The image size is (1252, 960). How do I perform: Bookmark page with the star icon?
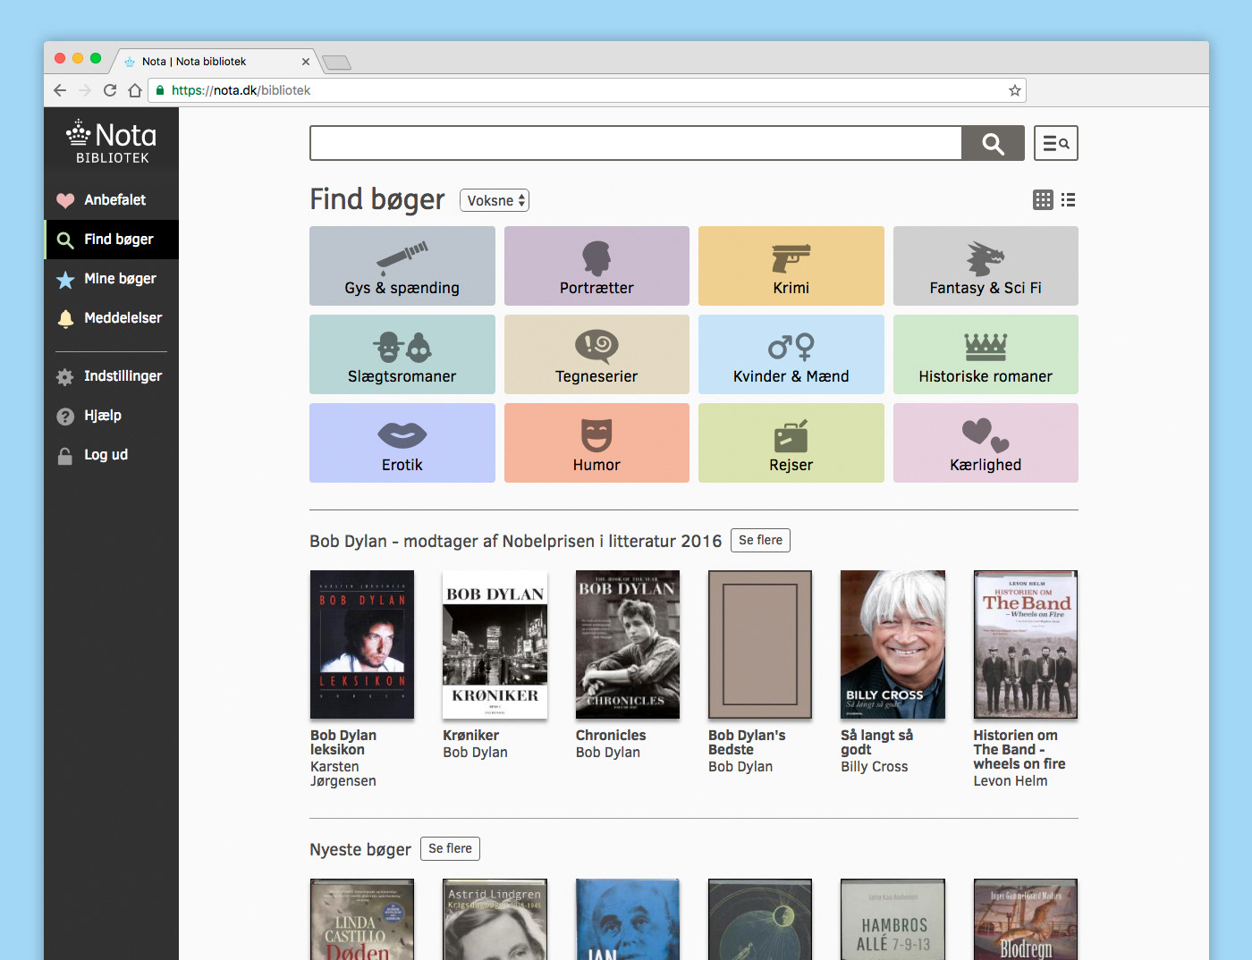1014,90
